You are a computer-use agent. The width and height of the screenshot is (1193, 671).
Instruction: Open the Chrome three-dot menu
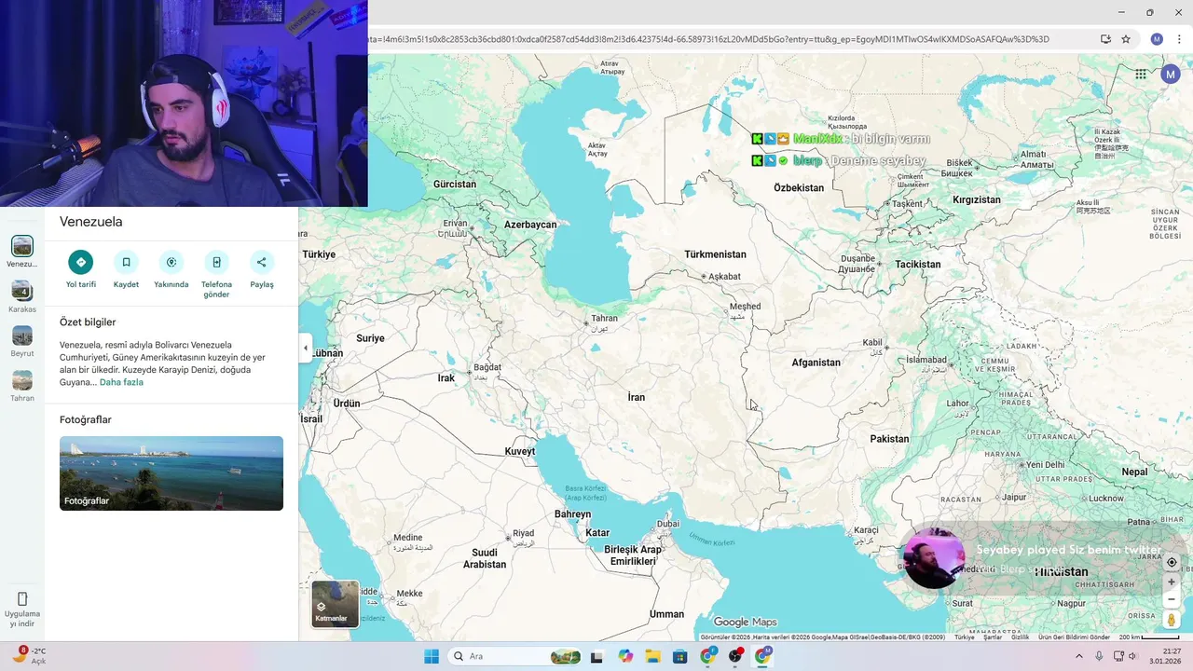pos(1177,39)
